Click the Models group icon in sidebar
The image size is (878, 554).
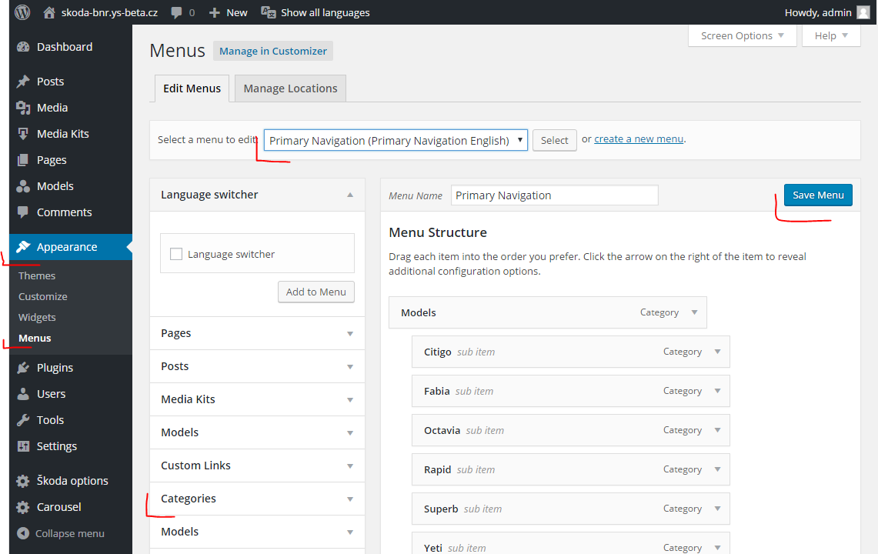[23, 186]
